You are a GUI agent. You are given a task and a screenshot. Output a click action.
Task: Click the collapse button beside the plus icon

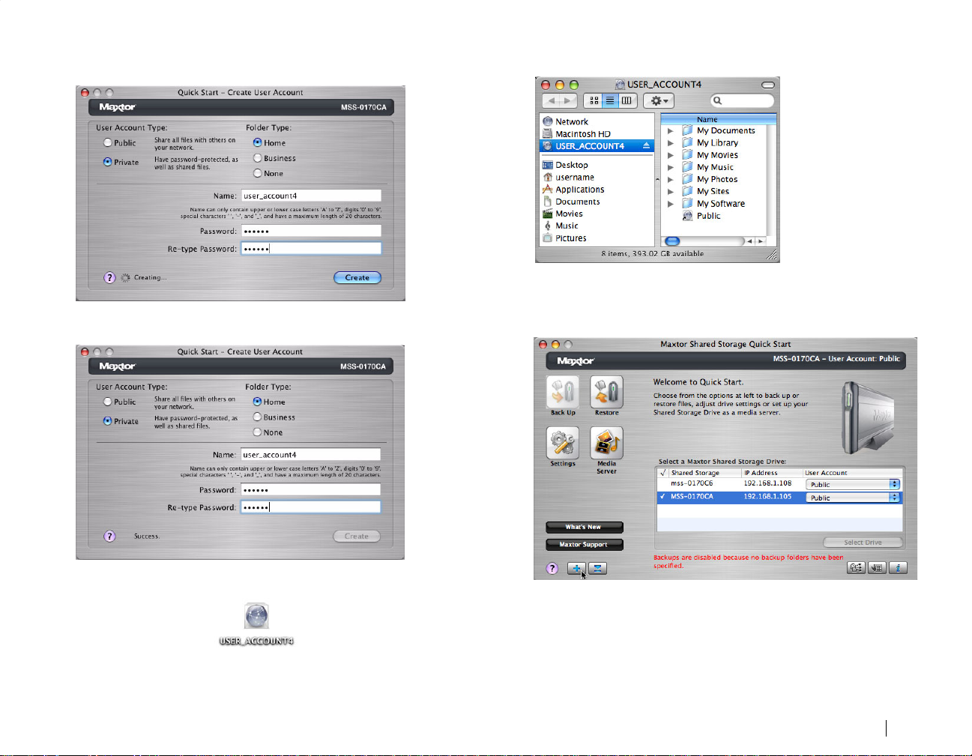pos(597,569)
